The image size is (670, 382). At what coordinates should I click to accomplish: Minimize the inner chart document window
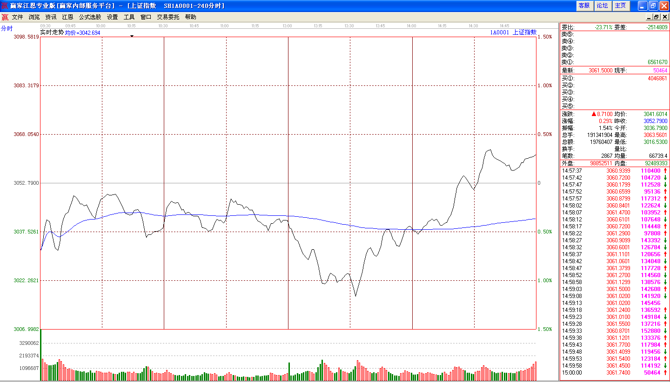point(649,17)
